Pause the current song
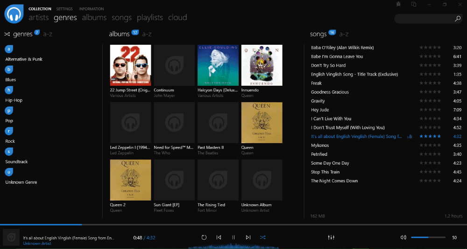The image size is (467, 249). coord(233,237)
